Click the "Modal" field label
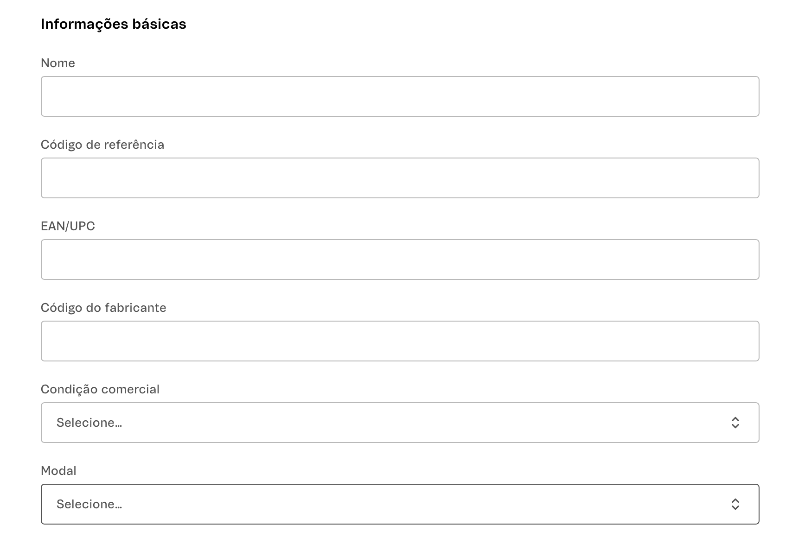 pyautogui.click(x=58, y=471)
